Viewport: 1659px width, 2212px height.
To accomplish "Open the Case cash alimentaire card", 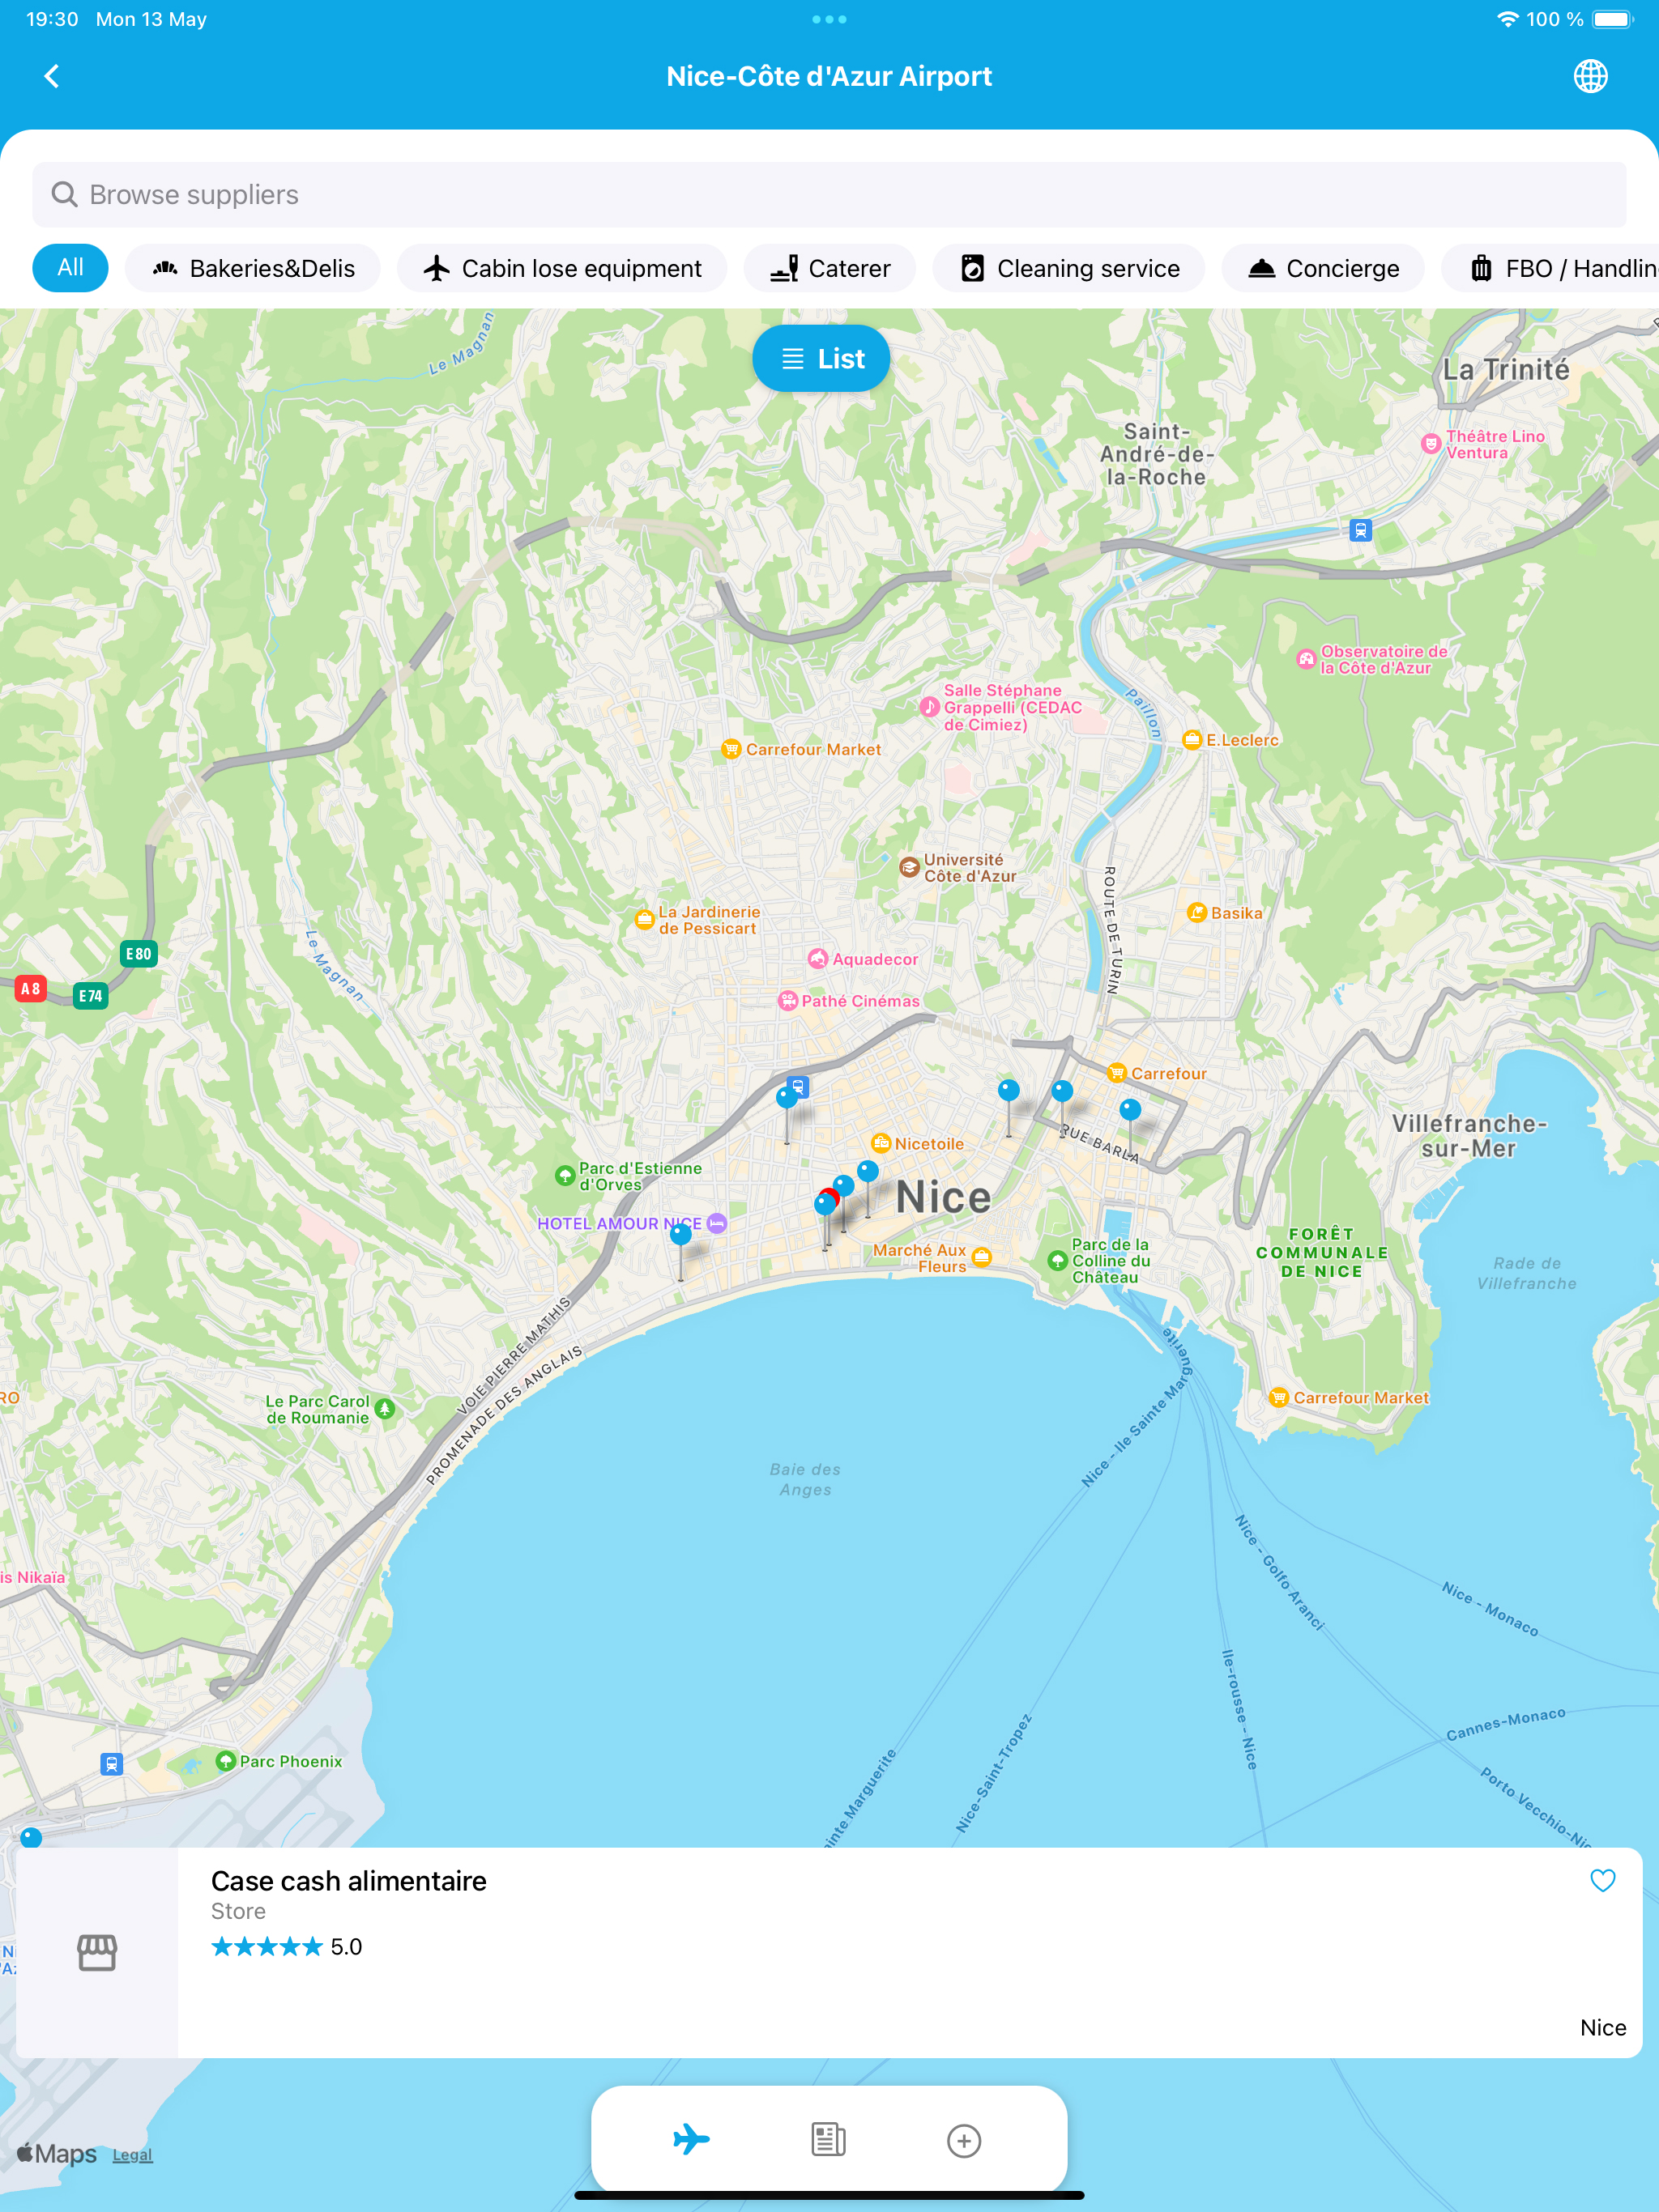I will pos(829,1952).
